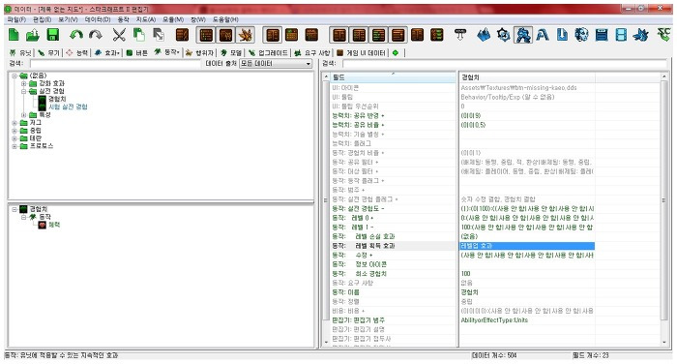The image size is (677, 364).
Task: Expand the 강화 효과 folder
Action: (x=24, y=83)
